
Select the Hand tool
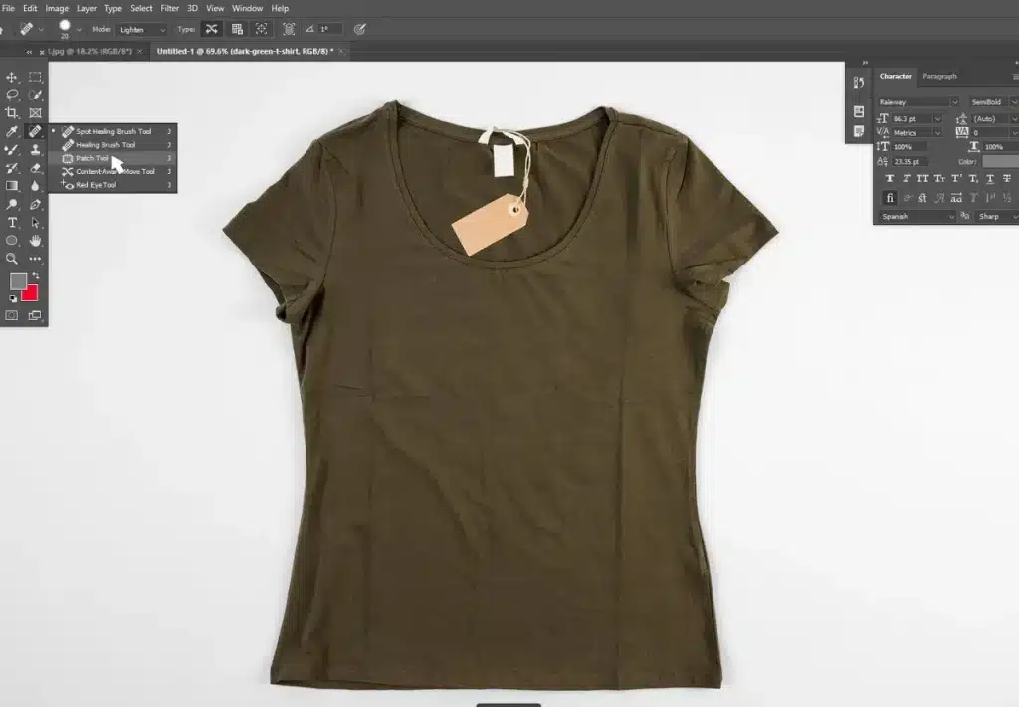(x=37, y=241)
